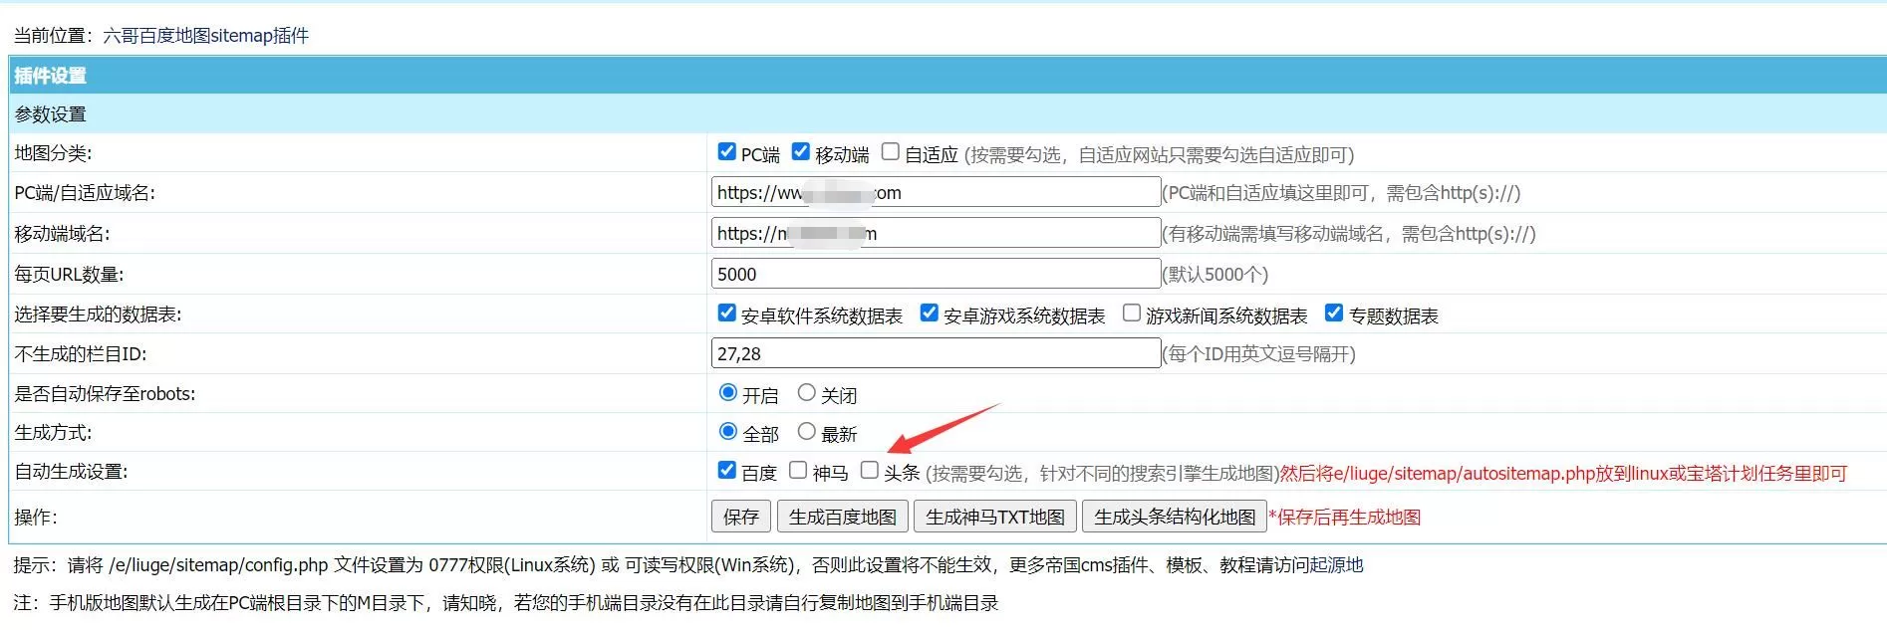Image resolution: width=1887 pixels, height=630 pixels.
Task: Choose 最新 generation mode
Action: click(x=807, y=432)
